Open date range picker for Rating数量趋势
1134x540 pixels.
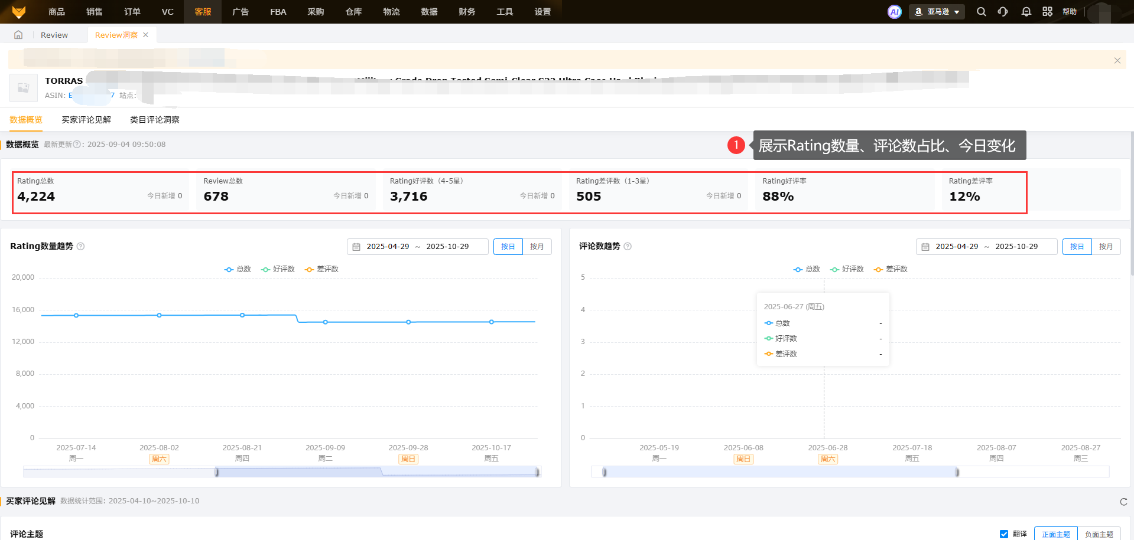click(417, 247)
